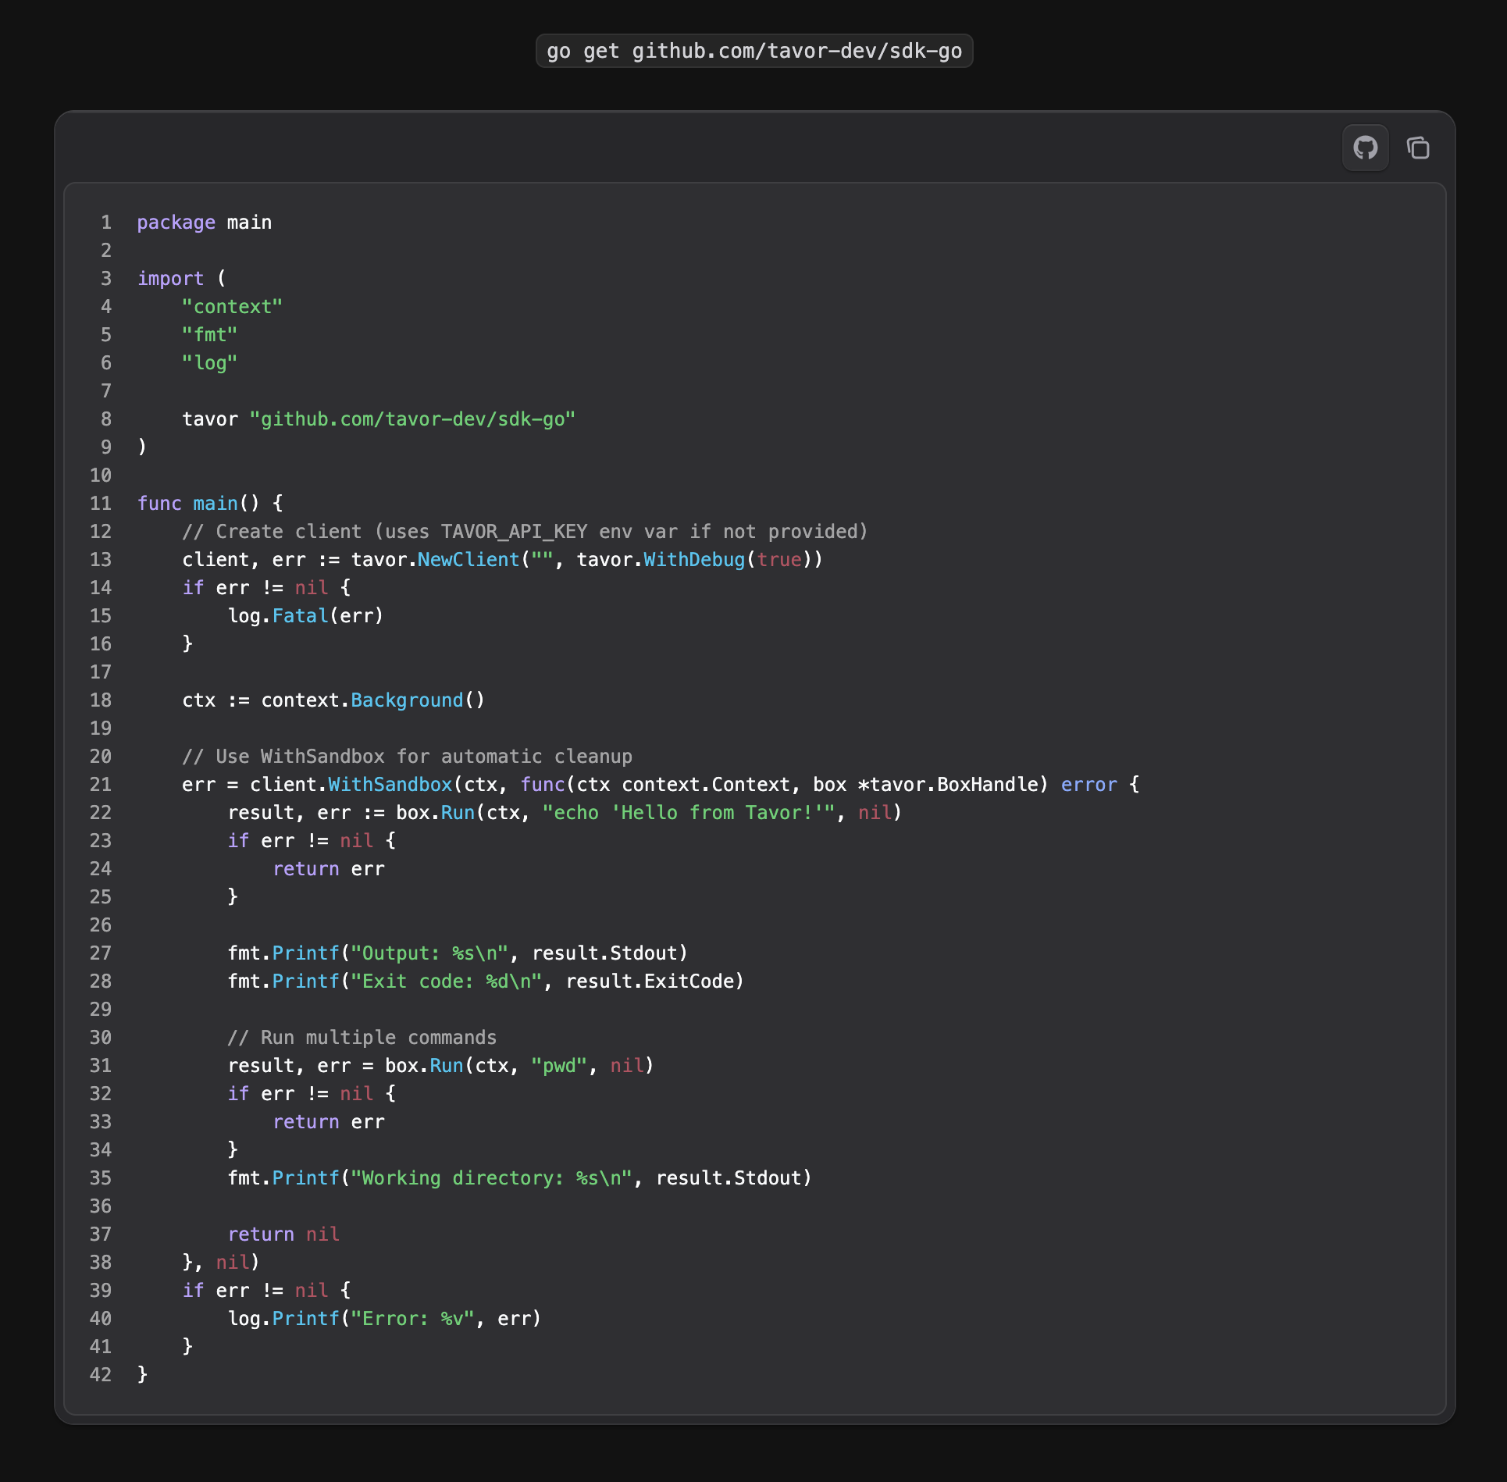Viewport: 1507px width, 1482px height.
Task: Click the "Exit code: %d\n" Printf line
Action: pyautogui.click(x=486, y=981)
